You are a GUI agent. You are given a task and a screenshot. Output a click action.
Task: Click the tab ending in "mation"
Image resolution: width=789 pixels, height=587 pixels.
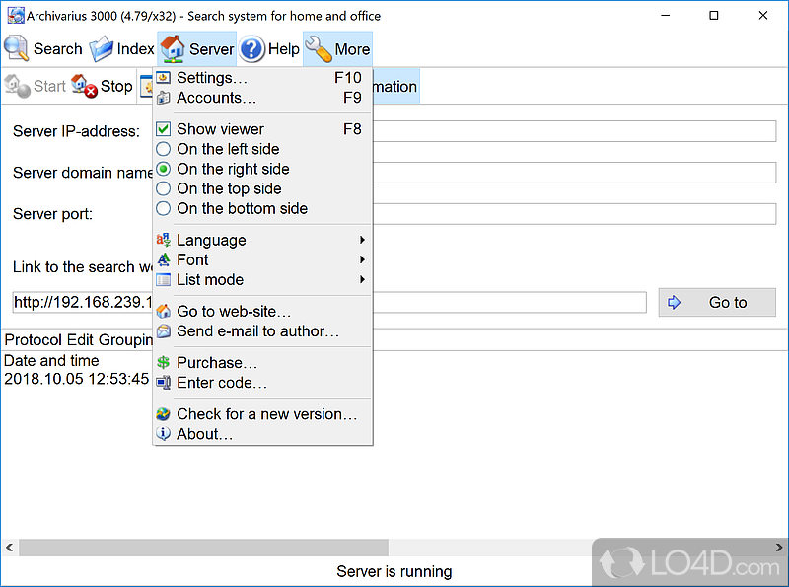click(x=395, y=86)
